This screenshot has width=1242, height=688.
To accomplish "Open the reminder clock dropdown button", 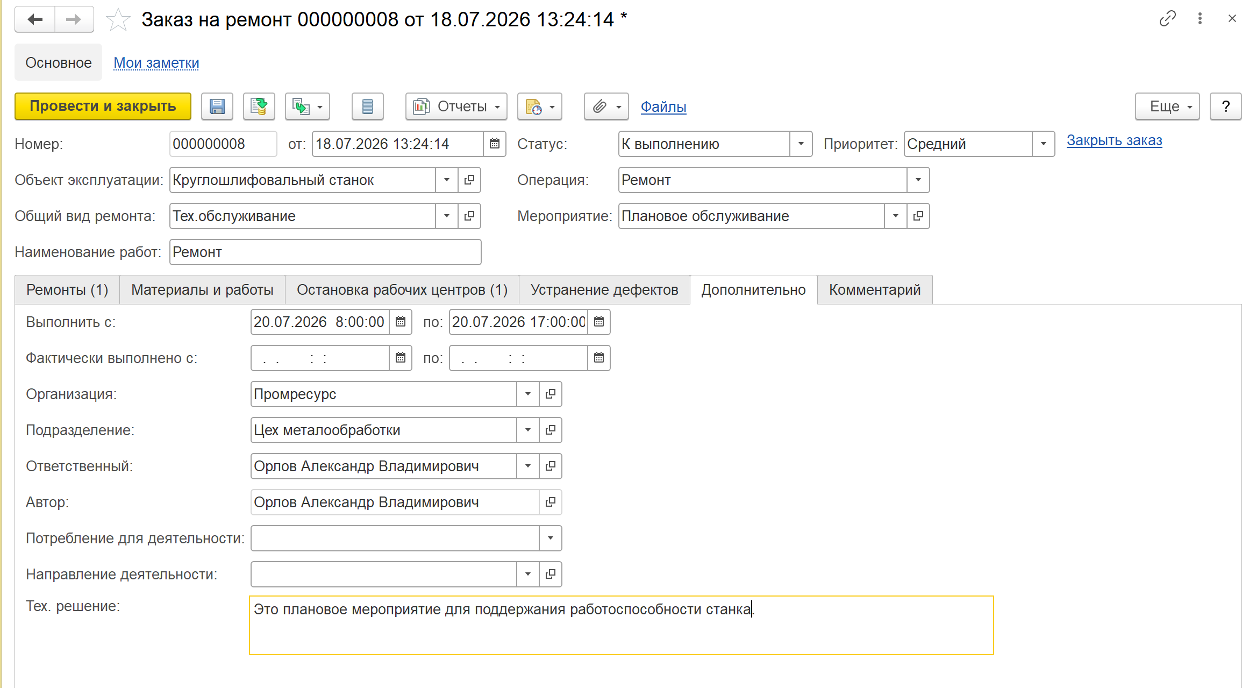I will [539, 107].
